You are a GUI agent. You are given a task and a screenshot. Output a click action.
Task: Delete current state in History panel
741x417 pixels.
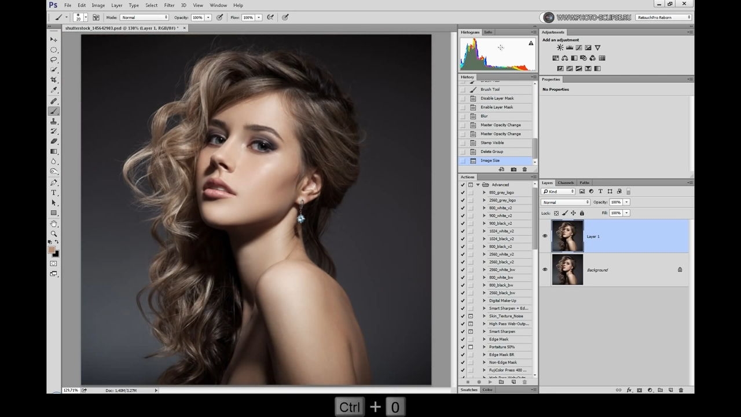point(524,170)
